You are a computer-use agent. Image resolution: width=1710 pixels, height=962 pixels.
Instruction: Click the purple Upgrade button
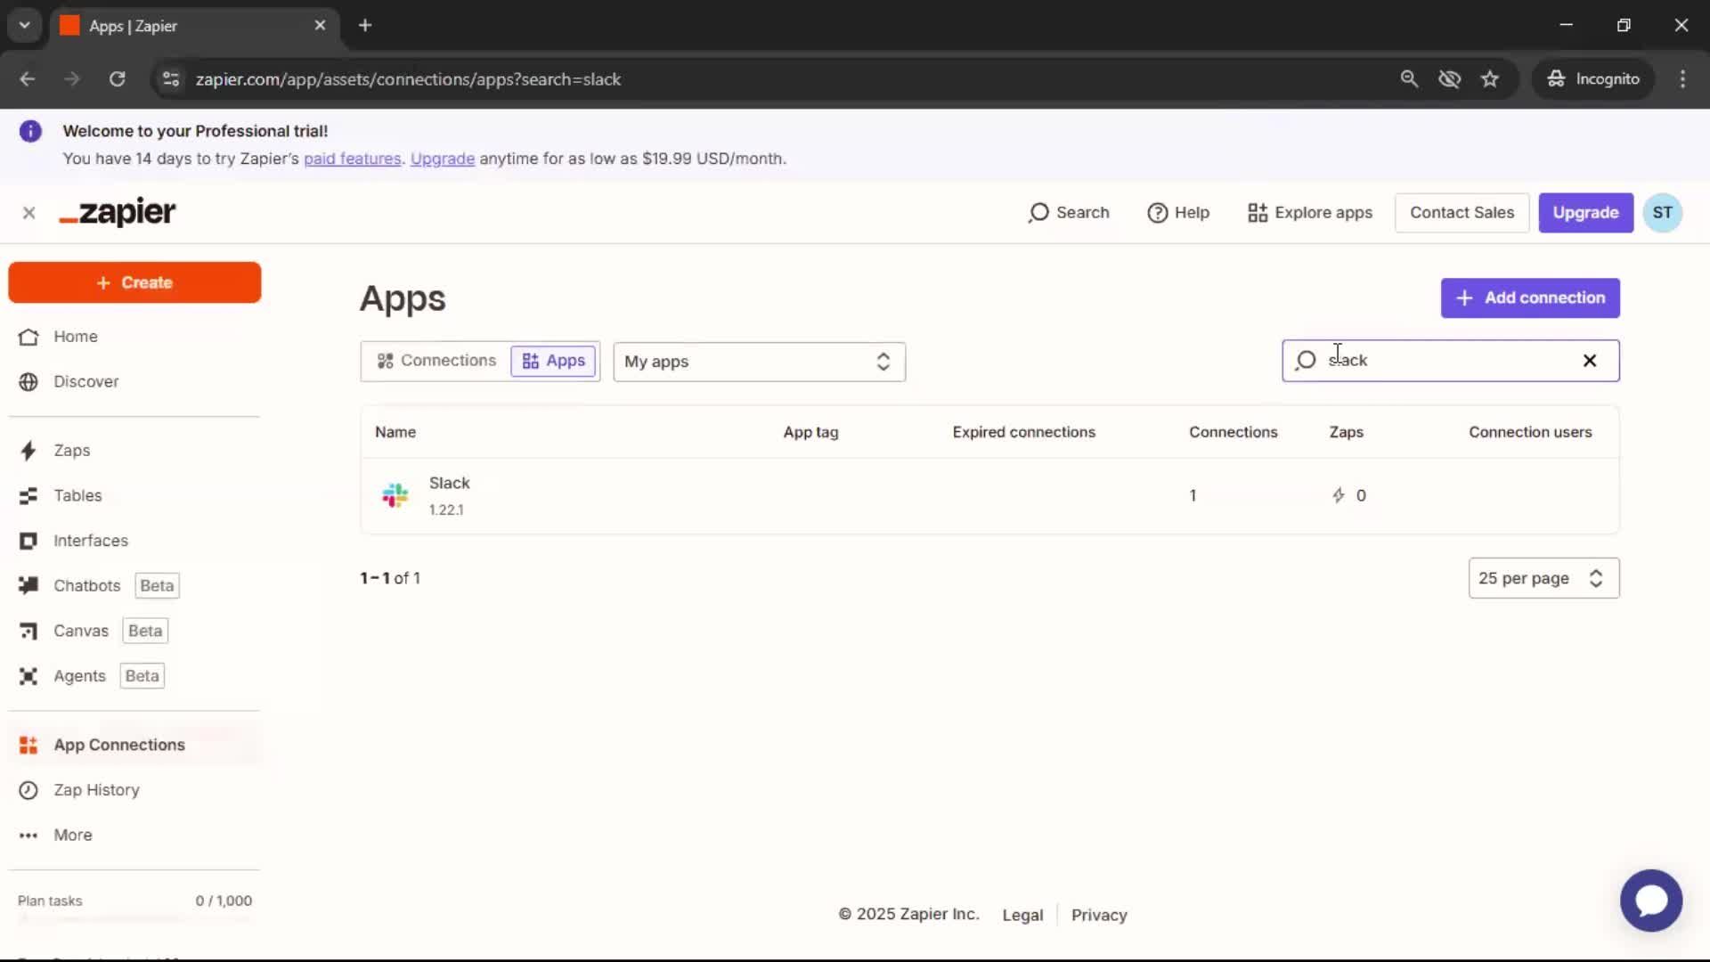1585,213
